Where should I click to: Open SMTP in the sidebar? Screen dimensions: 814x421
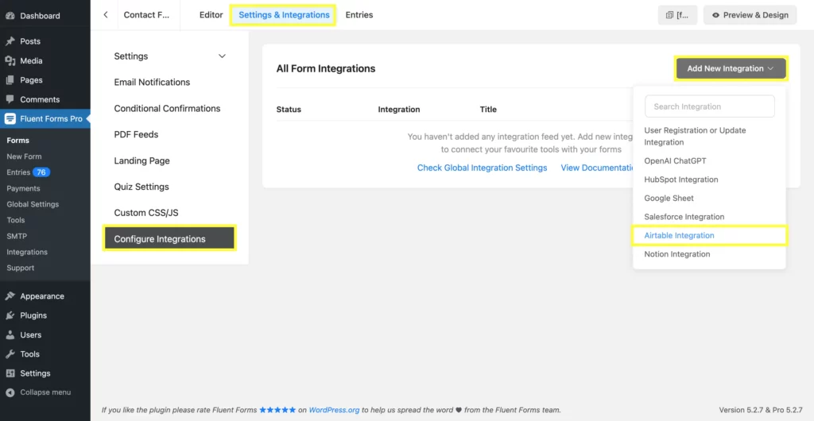(17, 236)
